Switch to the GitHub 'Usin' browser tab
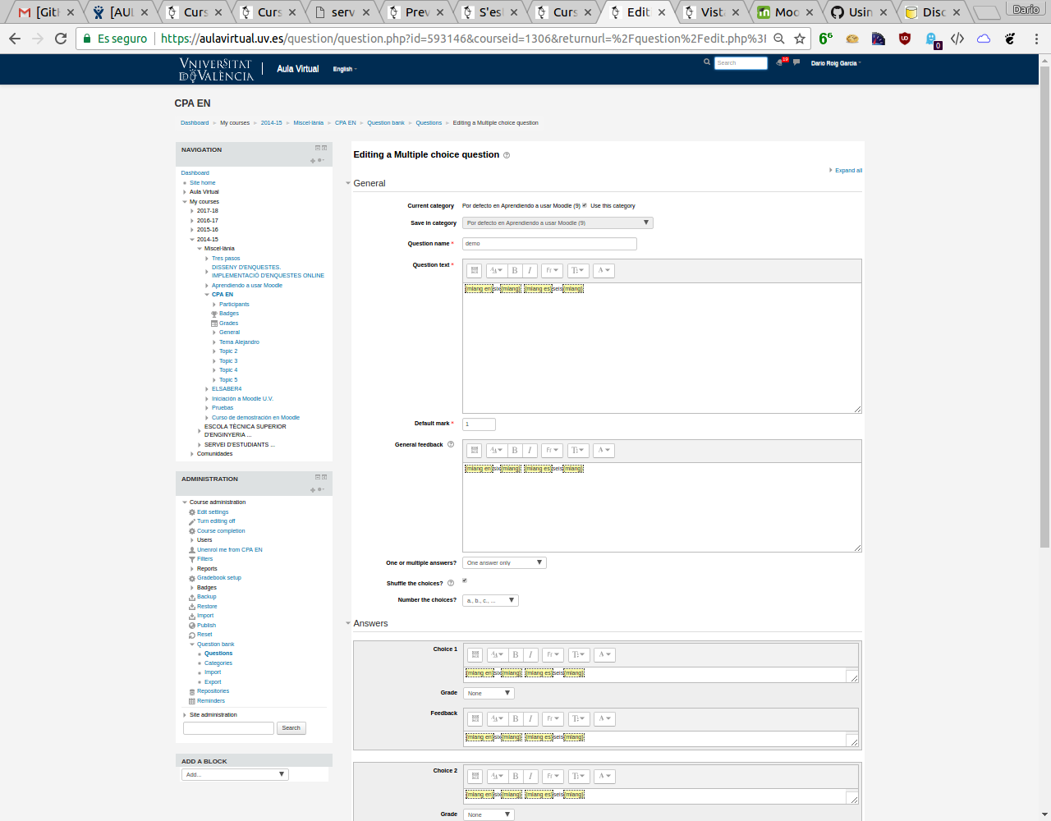 pyautogui.click(x=859, y=12)
